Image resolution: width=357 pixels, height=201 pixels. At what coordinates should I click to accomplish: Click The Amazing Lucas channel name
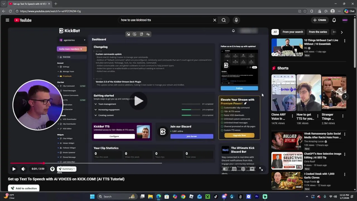pyautogui.click(x=314, y=142)
